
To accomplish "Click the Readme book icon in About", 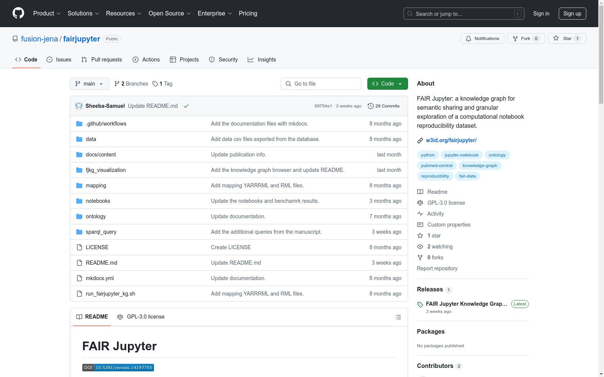I will (420, 192).
